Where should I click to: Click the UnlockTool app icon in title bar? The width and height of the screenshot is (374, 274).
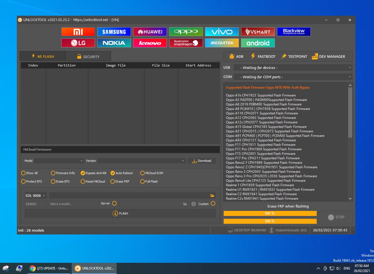pyautogui.click(x=20, y=20)
